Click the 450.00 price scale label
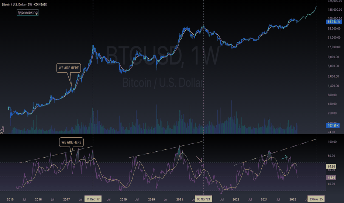Image resolution: width=344 pixels, height=203 pixels. click(332, 104)
